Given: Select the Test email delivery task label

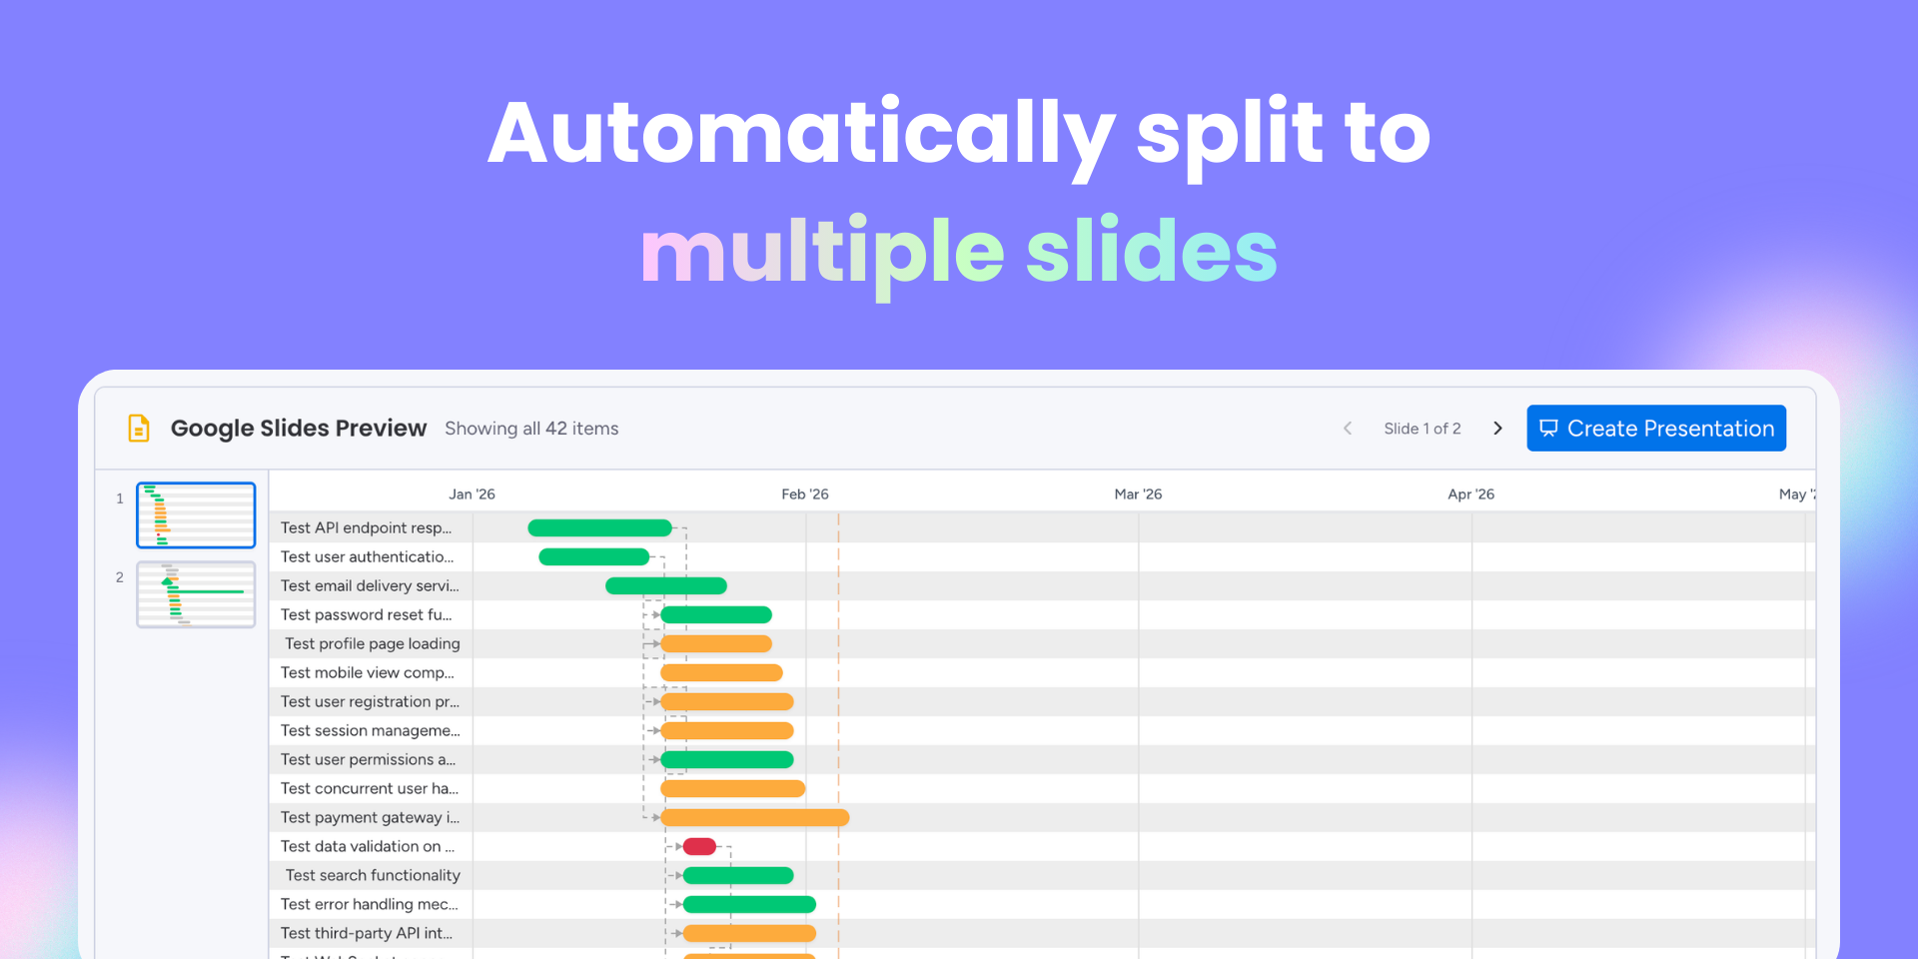Looking at the screenshot, I should pos(370,586).
